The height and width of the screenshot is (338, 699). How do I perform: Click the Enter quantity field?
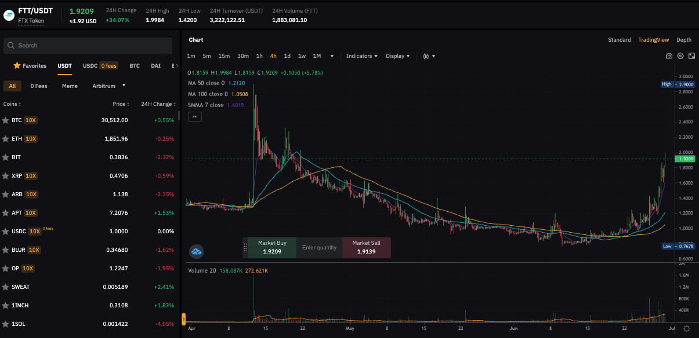[x=319, y=248]
